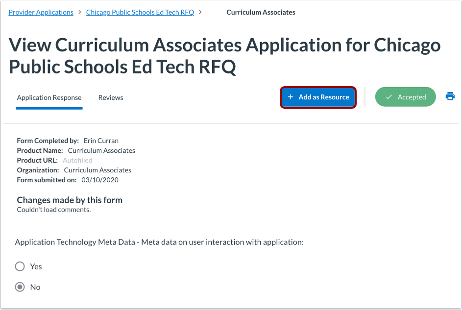The width and height of the screenshot is (462, 310).
Task: Click the Application Technology Meta Data question text
Action: [159, 242]
